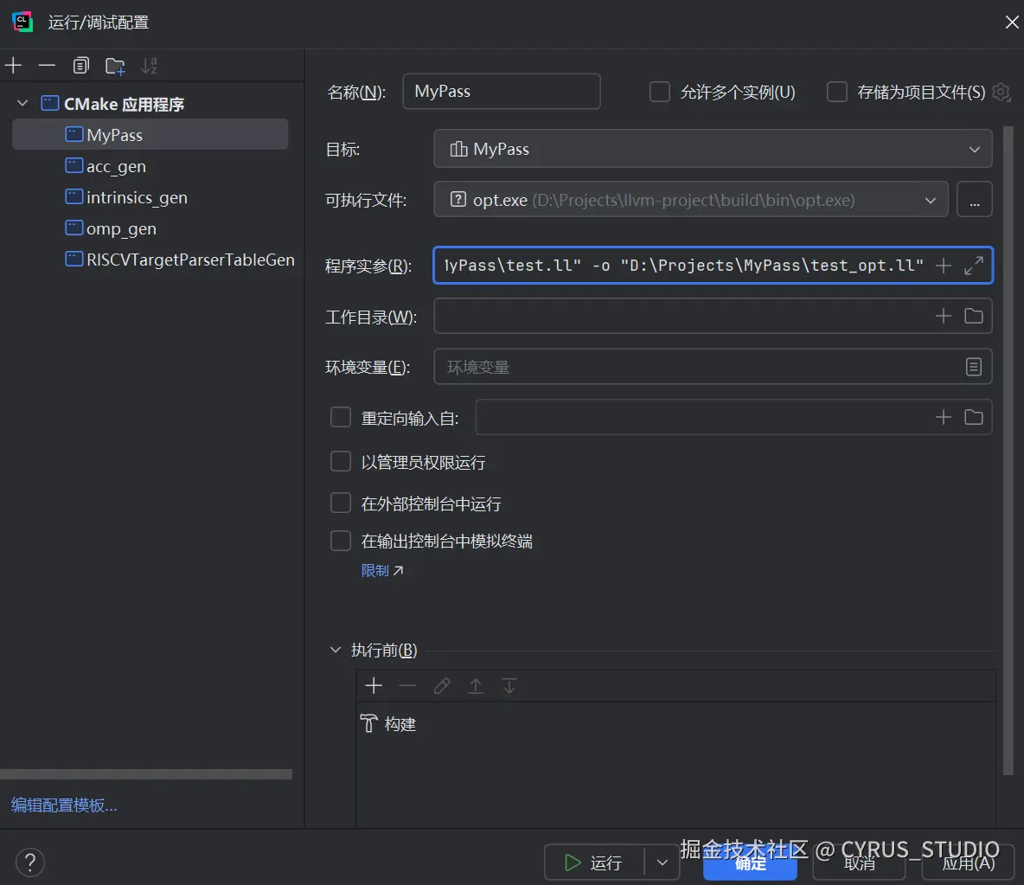This screenshot has width=1024, height=885.
Task: Collapse the CMake 应用程序 tree node
Action: point(22,103)
